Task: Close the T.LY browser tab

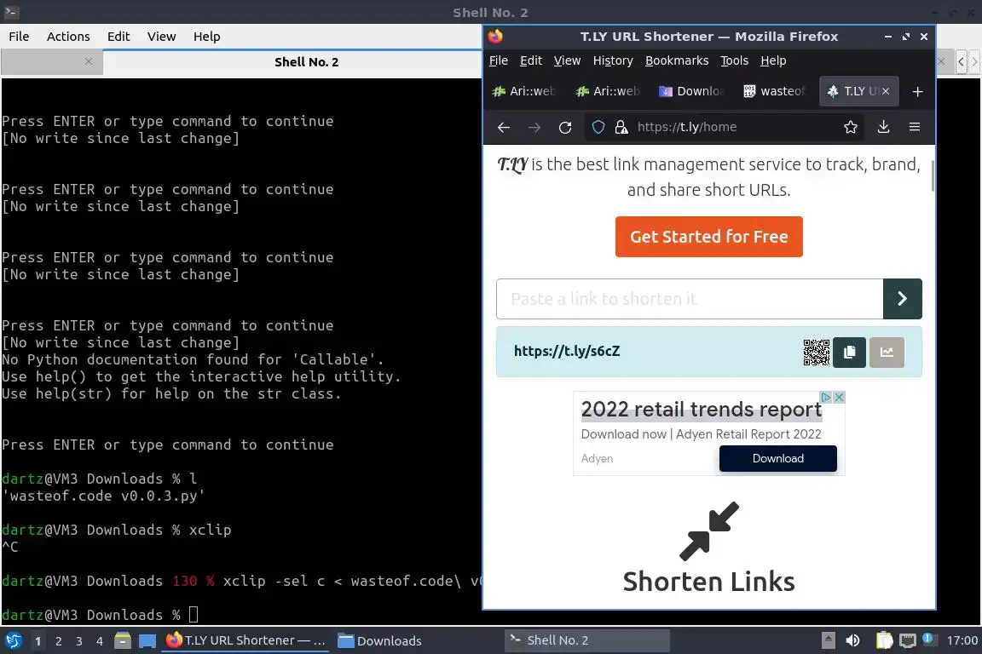Action: tap(886, 91)
